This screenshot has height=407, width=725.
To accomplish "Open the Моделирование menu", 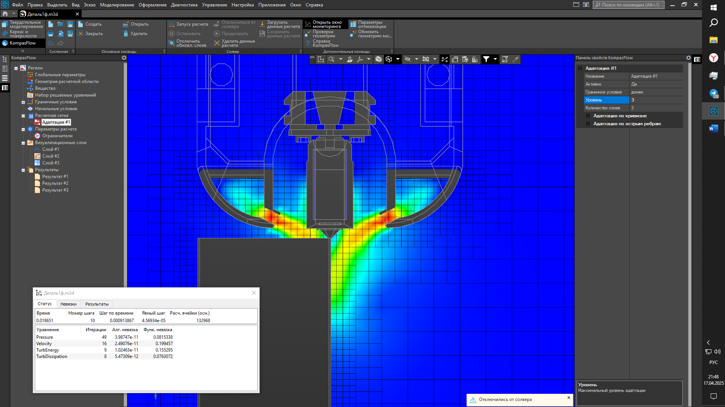I will pyautogui.click(x=117, y=5).
